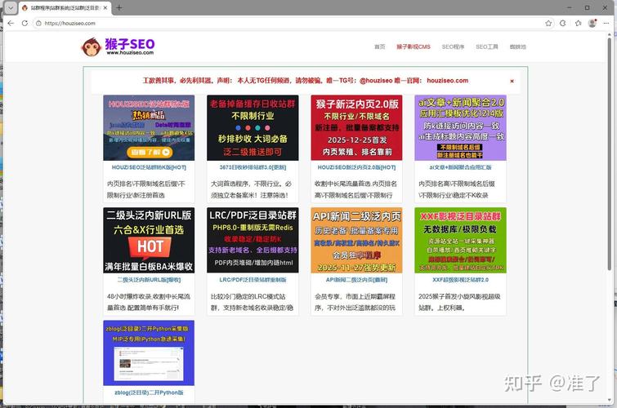Click the 二级头泛内新URL版 title link

(149, 280)
